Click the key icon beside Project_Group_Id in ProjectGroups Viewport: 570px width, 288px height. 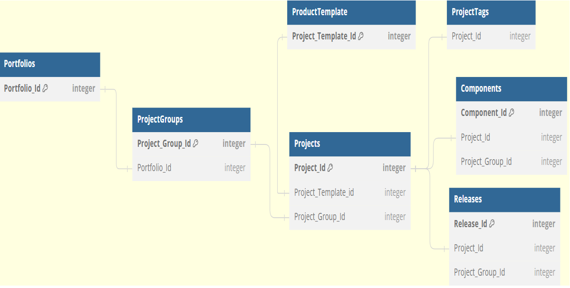196,144
